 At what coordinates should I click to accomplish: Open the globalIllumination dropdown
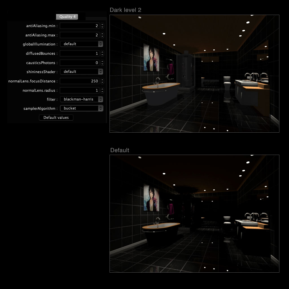[x=82, y=44]
